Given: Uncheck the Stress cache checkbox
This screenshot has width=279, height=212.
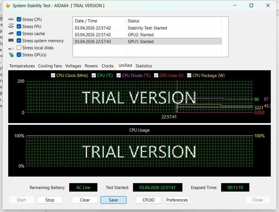Looking at the screenshot, I should click(19, 34).
